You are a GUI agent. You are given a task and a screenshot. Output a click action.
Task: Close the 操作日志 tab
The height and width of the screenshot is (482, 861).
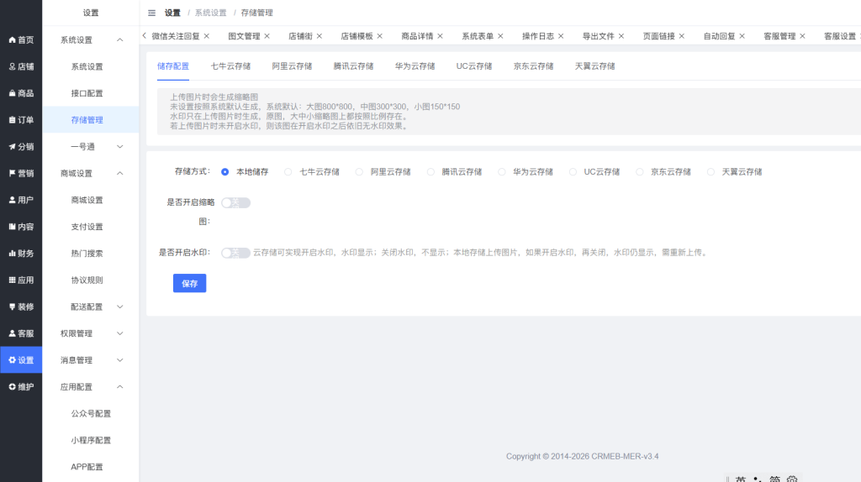click(561, 36)
